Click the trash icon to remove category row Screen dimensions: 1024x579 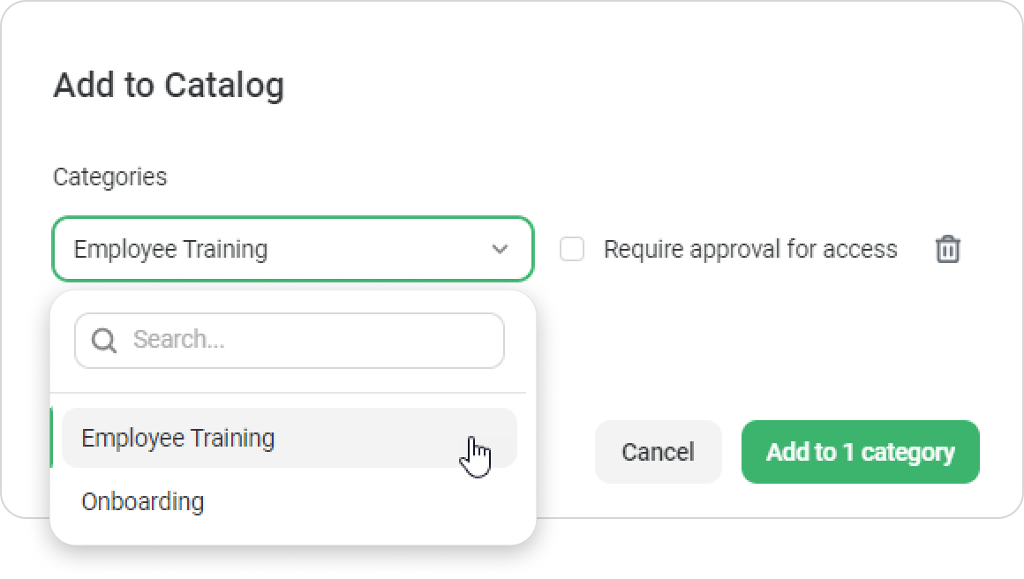(947, 250)
